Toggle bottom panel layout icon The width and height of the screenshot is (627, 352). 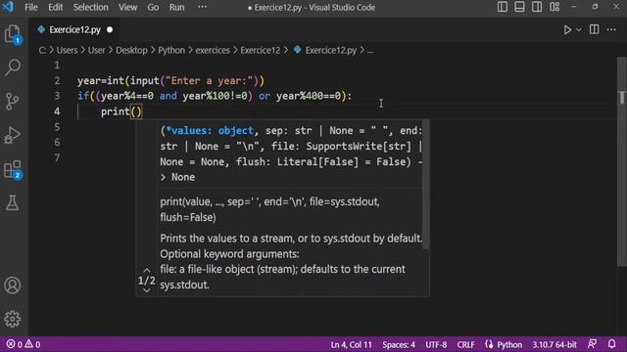519,7
